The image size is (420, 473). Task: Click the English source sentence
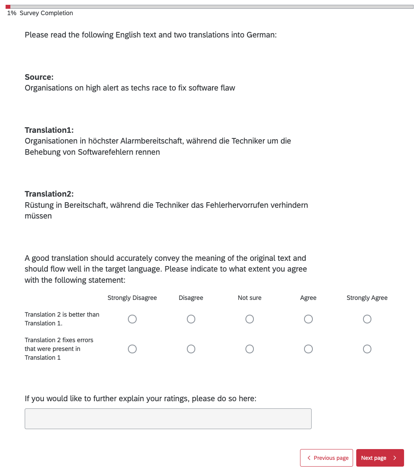[x=130, y=88]
